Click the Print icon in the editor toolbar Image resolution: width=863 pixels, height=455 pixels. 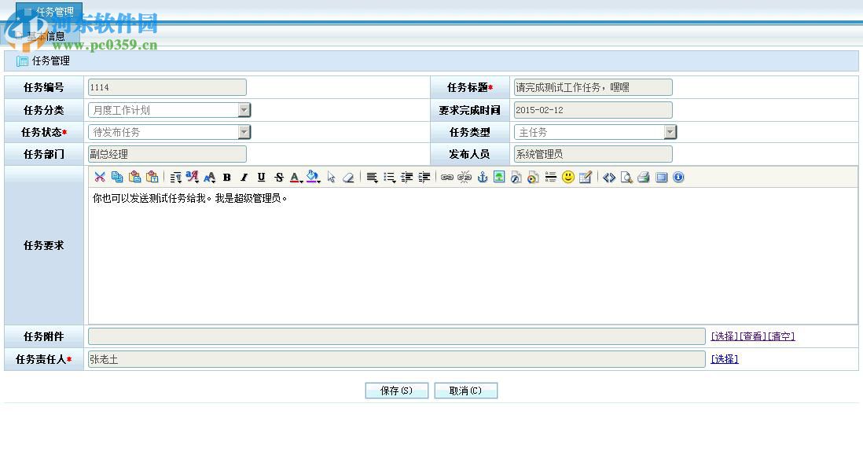click(x=643, y=178)
